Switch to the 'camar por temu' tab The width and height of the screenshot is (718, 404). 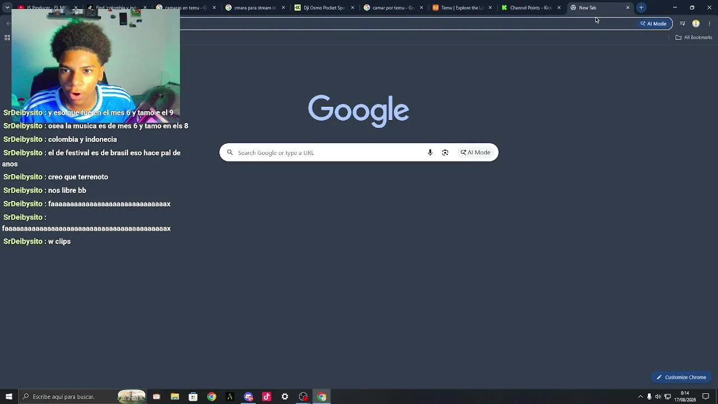coord(393,8)
